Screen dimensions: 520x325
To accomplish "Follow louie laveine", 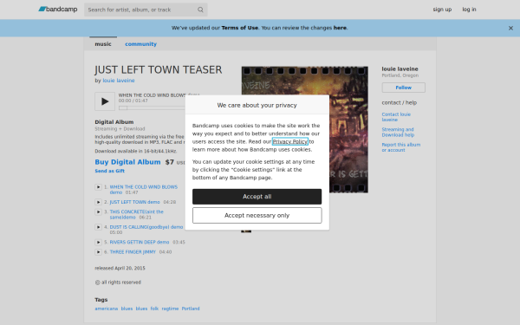I will pyautogui.click(x=403, y=88).
